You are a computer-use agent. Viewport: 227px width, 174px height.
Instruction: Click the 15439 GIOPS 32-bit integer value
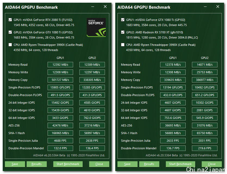tap(60, 110)
